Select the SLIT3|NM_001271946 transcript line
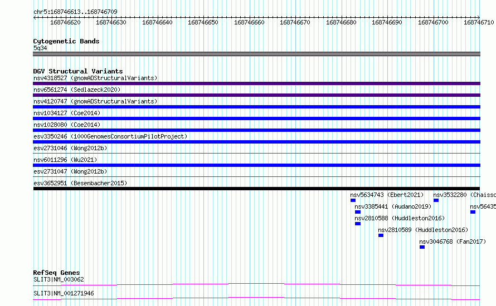The image size is (496, 306). coord(256,298)
